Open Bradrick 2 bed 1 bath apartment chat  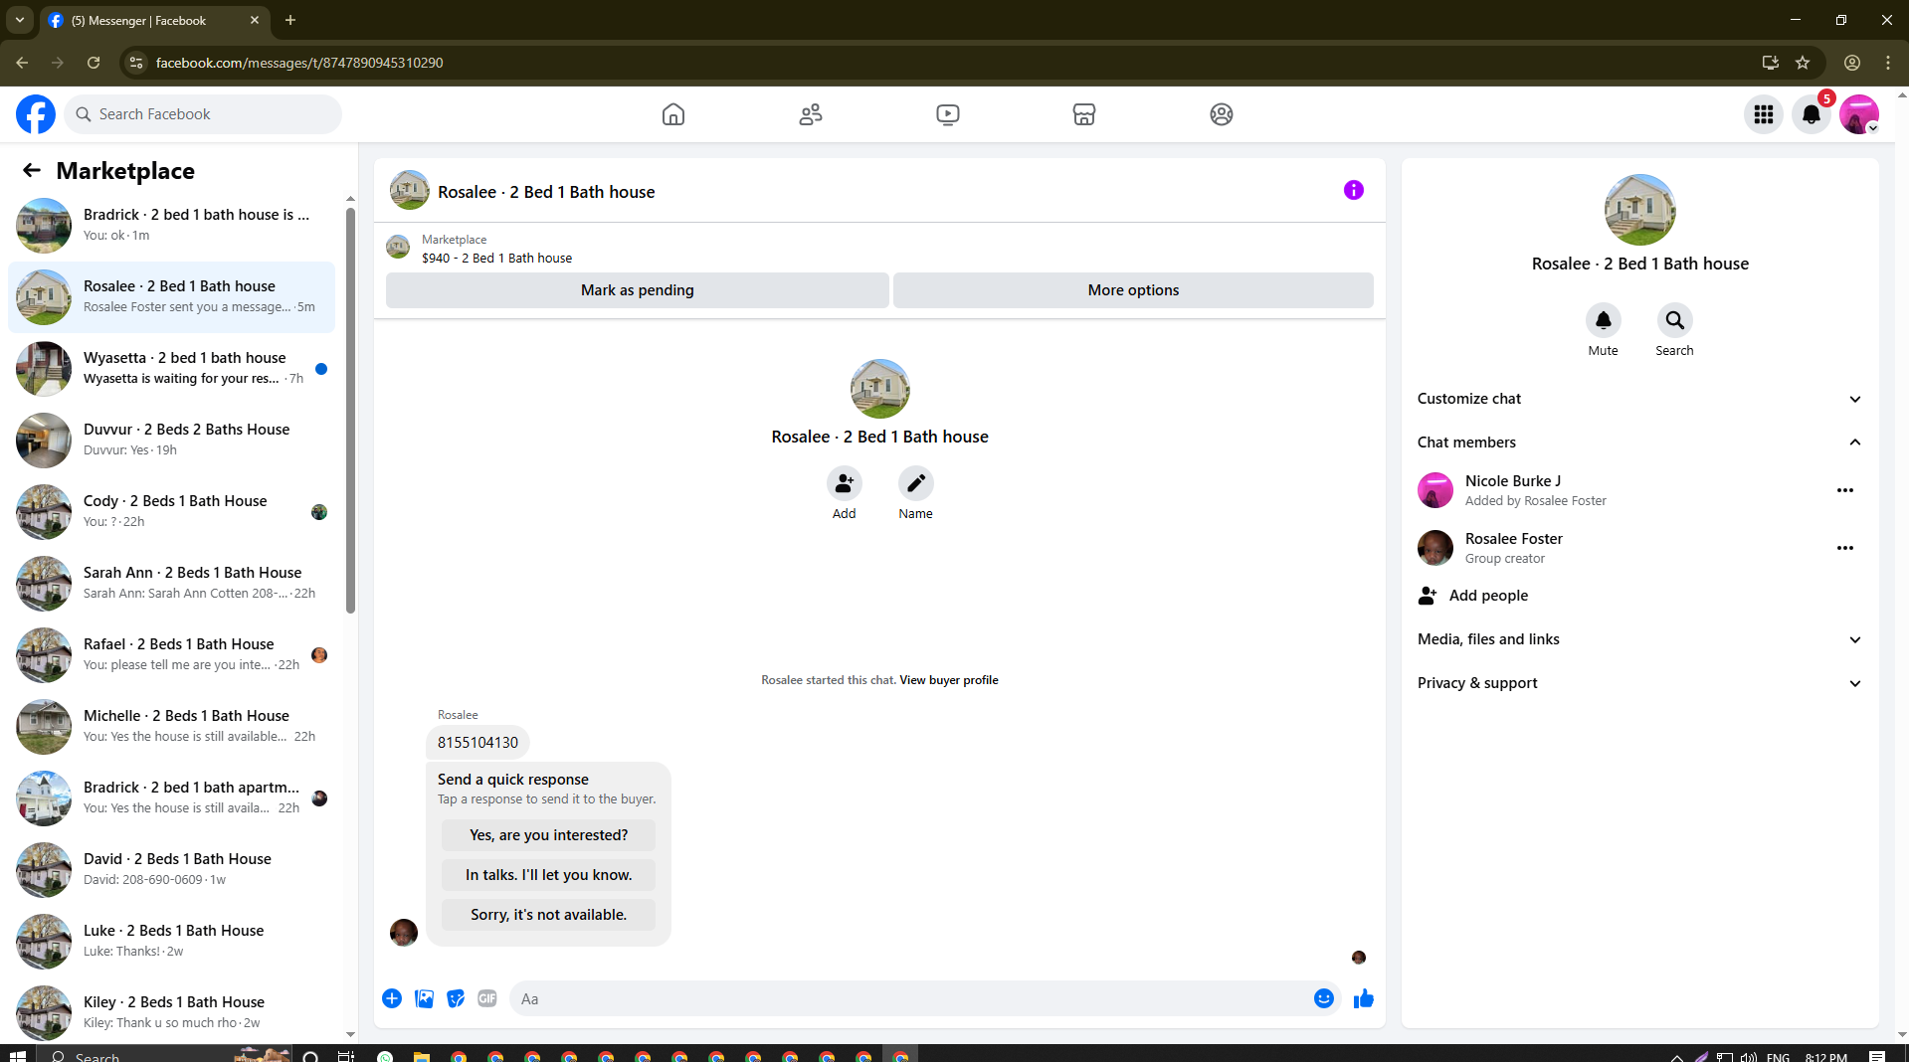(x=171, y=798)
